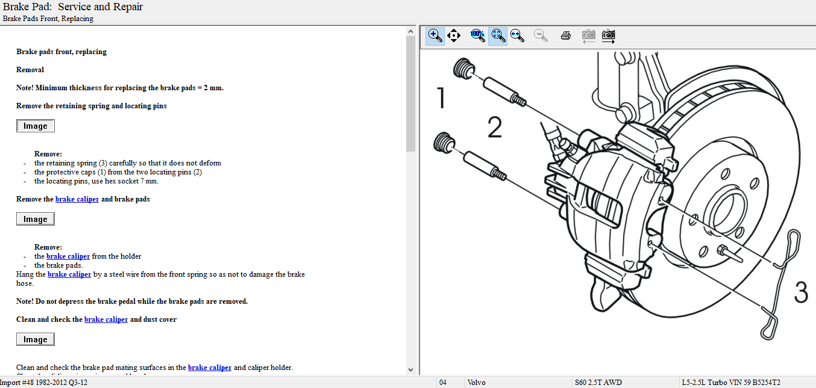Click the previous image camera icon
Viewport: 816px width, 388px height.
pyautogui.click(x=588, y=35)
